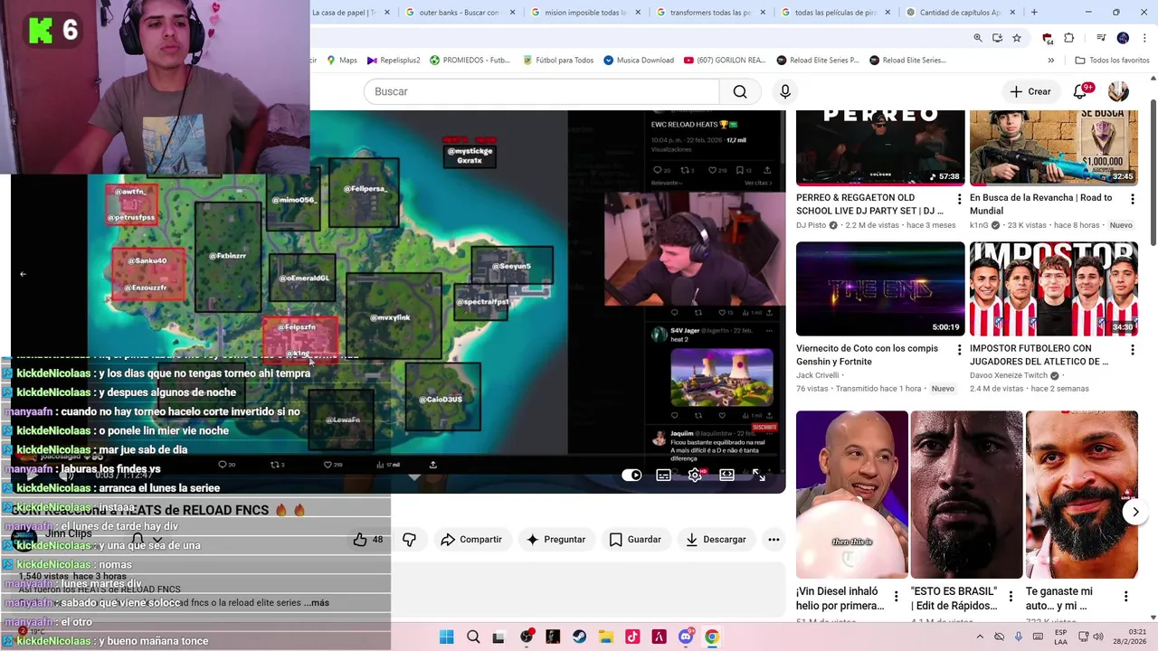Screen dimensions: 1158x651
Task: Toggle subtitles on the video player
Action: tap(663, 475)
